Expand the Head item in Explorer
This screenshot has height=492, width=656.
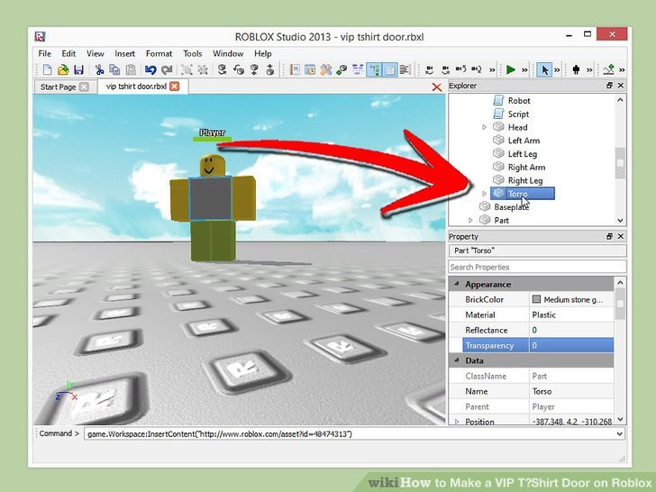pos(484,127)
